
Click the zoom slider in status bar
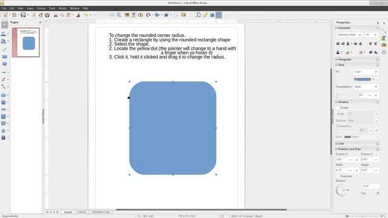click(x=363, y=216)
